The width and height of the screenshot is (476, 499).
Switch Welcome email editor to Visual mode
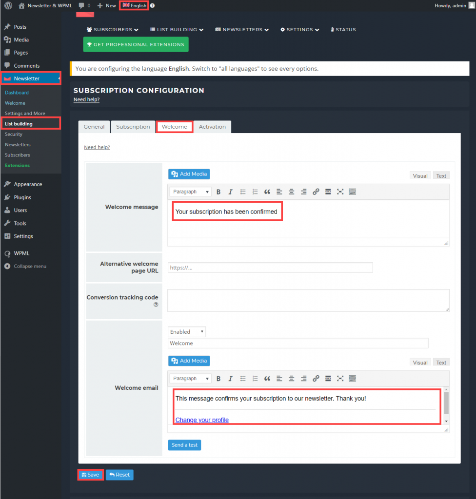pyautogui.click(x=420, y=363)
